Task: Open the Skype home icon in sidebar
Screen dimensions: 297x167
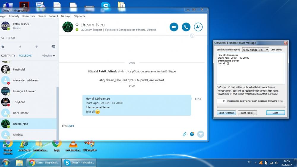Action: [x=3, y=47]
